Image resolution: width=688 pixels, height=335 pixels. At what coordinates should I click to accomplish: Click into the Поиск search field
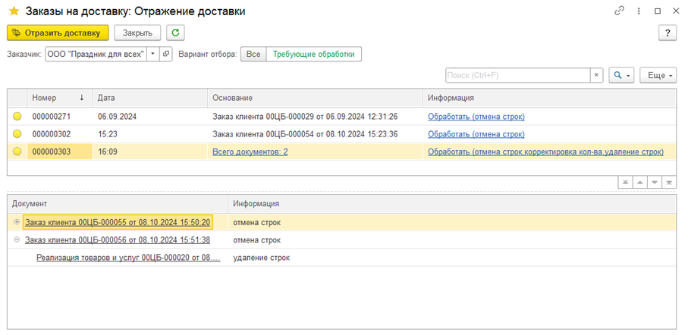517,75
